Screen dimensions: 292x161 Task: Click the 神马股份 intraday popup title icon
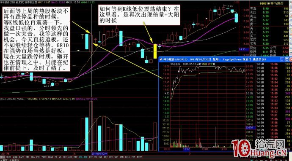(x=161, y=59)
